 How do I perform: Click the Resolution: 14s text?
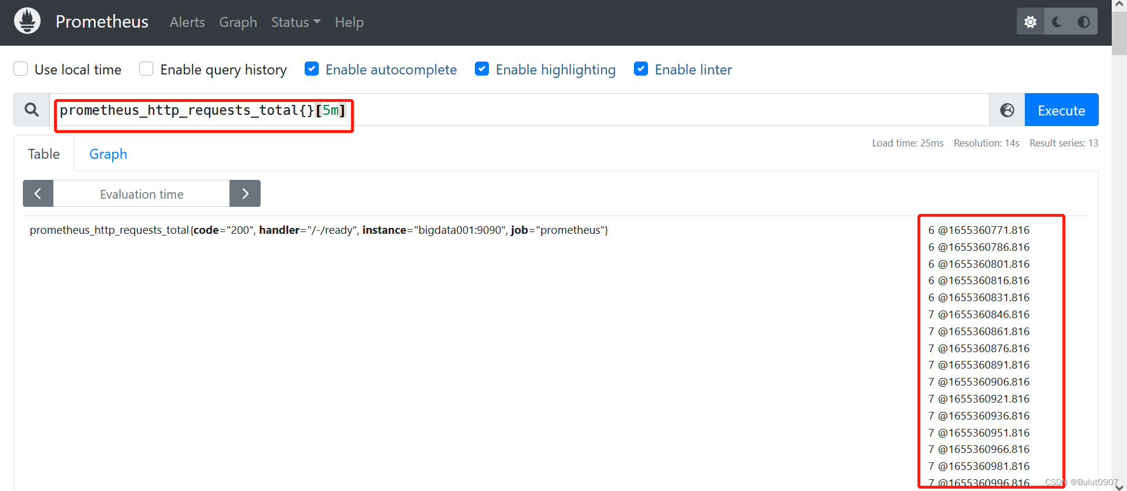(x=986, y=143)
